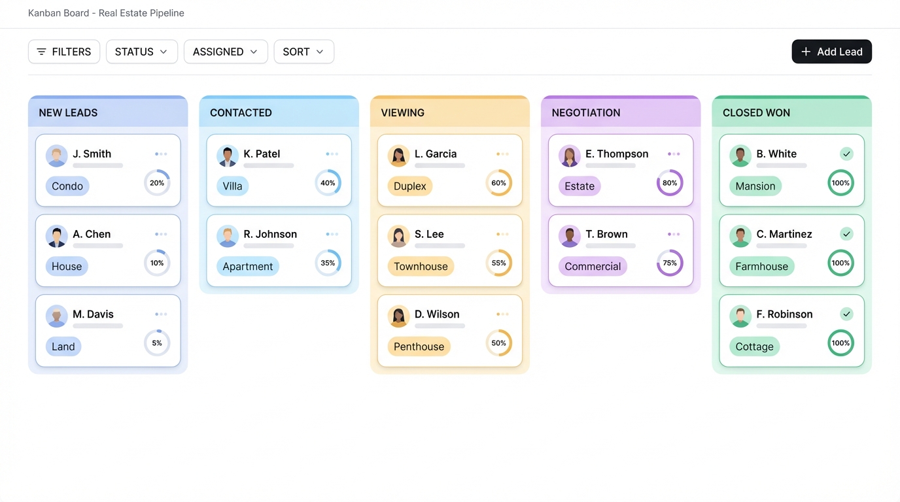This screenshot has width=900, height=502.
Task: Open the three-dot menu for E. Thompson
Action: tap(674, 154)
